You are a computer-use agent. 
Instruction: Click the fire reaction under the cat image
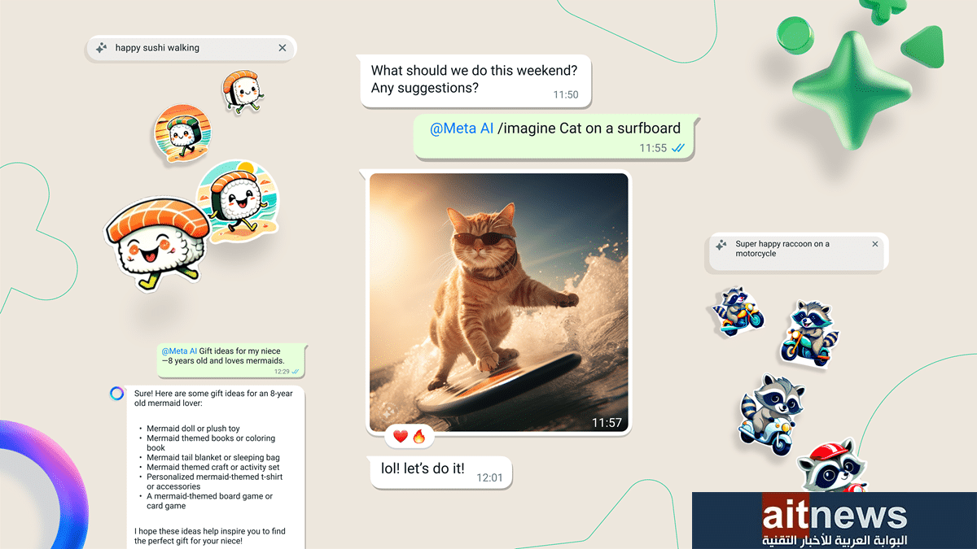point(419,437)
